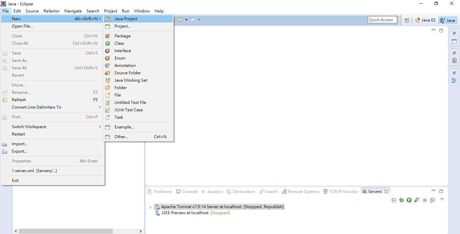This screenshot has height=234, width=460.
Task: Click the Outline view icon in the right trim
Action: point(454,80)
